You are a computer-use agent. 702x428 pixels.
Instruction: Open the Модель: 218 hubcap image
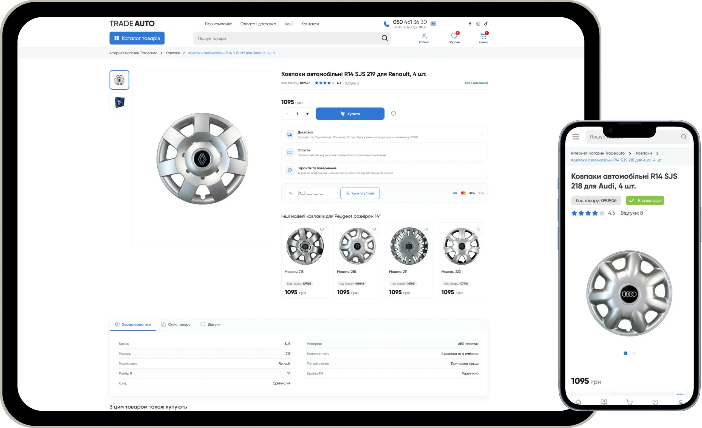pyautogui.click(x=357, y=246)
